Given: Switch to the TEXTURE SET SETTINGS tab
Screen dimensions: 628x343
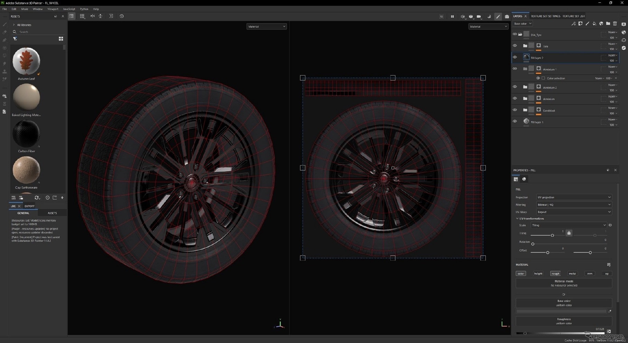Looking at the screenshot, I should click(x=546, y=16).
